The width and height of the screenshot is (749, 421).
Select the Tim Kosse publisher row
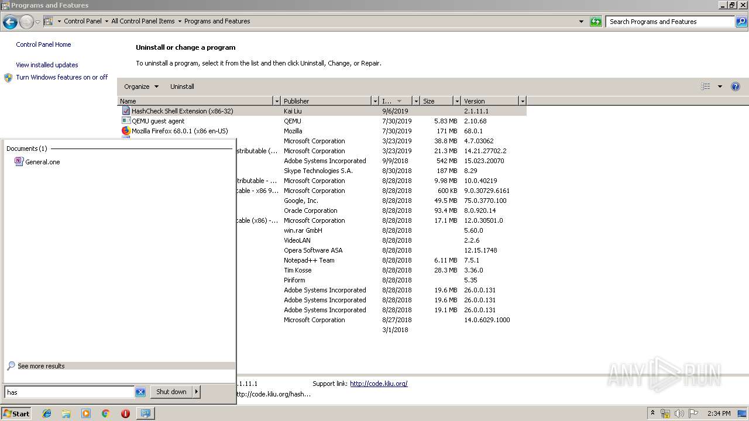coord(381,270)
